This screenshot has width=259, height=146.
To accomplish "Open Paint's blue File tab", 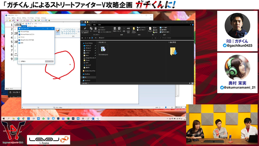I will pos(24,26).
